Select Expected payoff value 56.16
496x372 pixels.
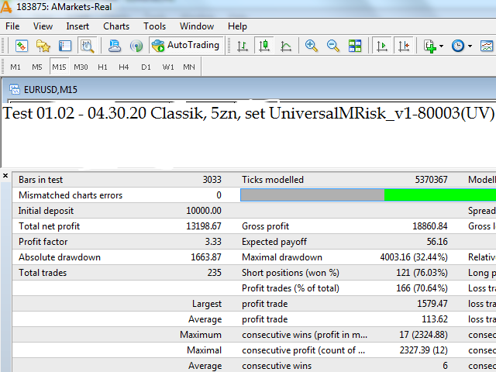click(437, 242)
